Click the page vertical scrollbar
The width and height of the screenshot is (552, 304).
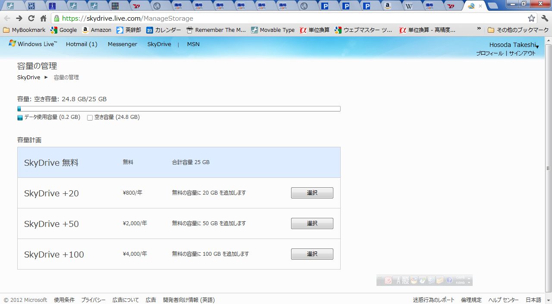[548, 168]
